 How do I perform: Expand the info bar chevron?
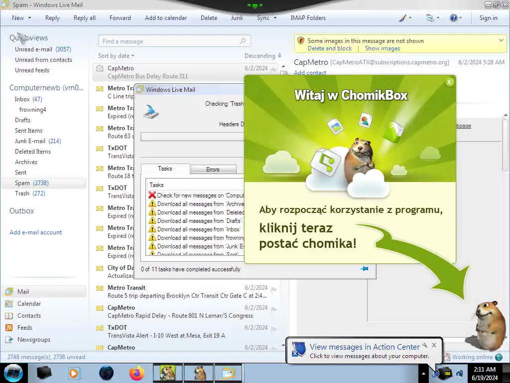point(501,40)
